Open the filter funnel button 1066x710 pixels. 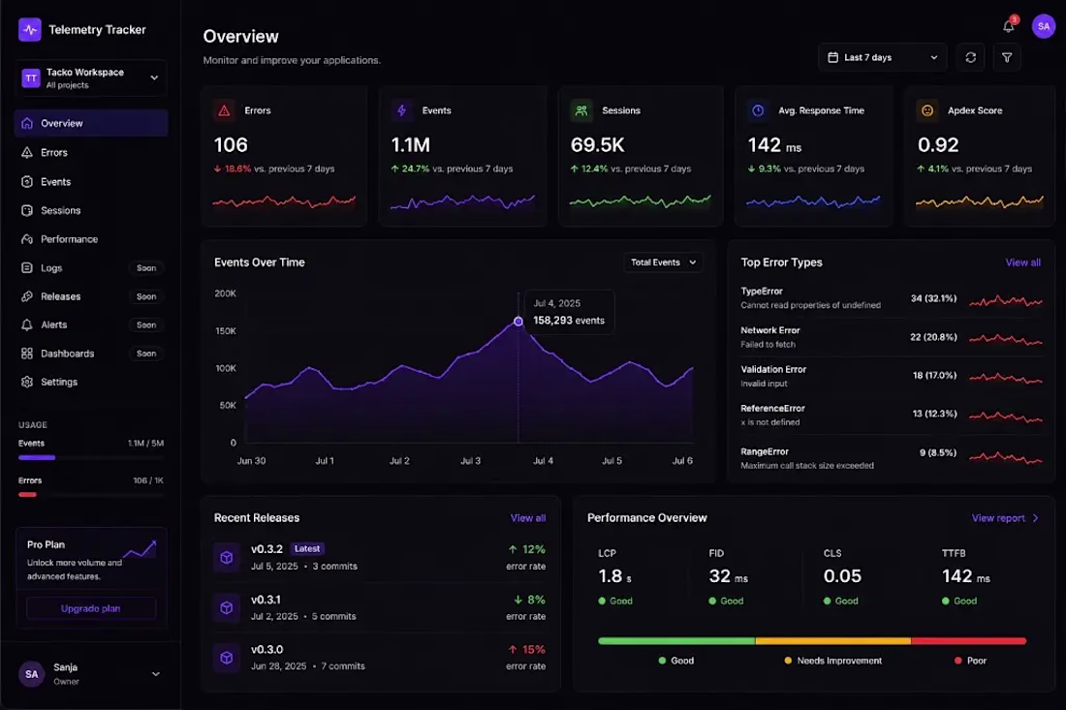tap(1007, 58)
